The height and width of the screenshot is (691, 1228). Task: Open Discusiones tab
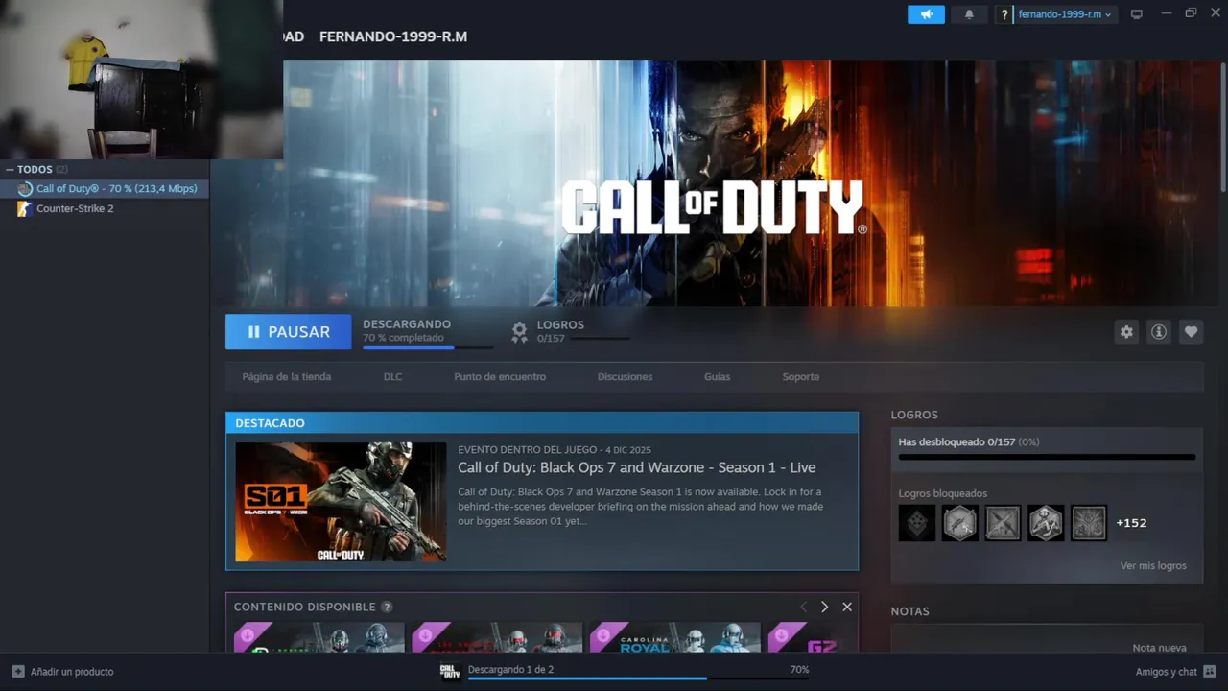625,377
